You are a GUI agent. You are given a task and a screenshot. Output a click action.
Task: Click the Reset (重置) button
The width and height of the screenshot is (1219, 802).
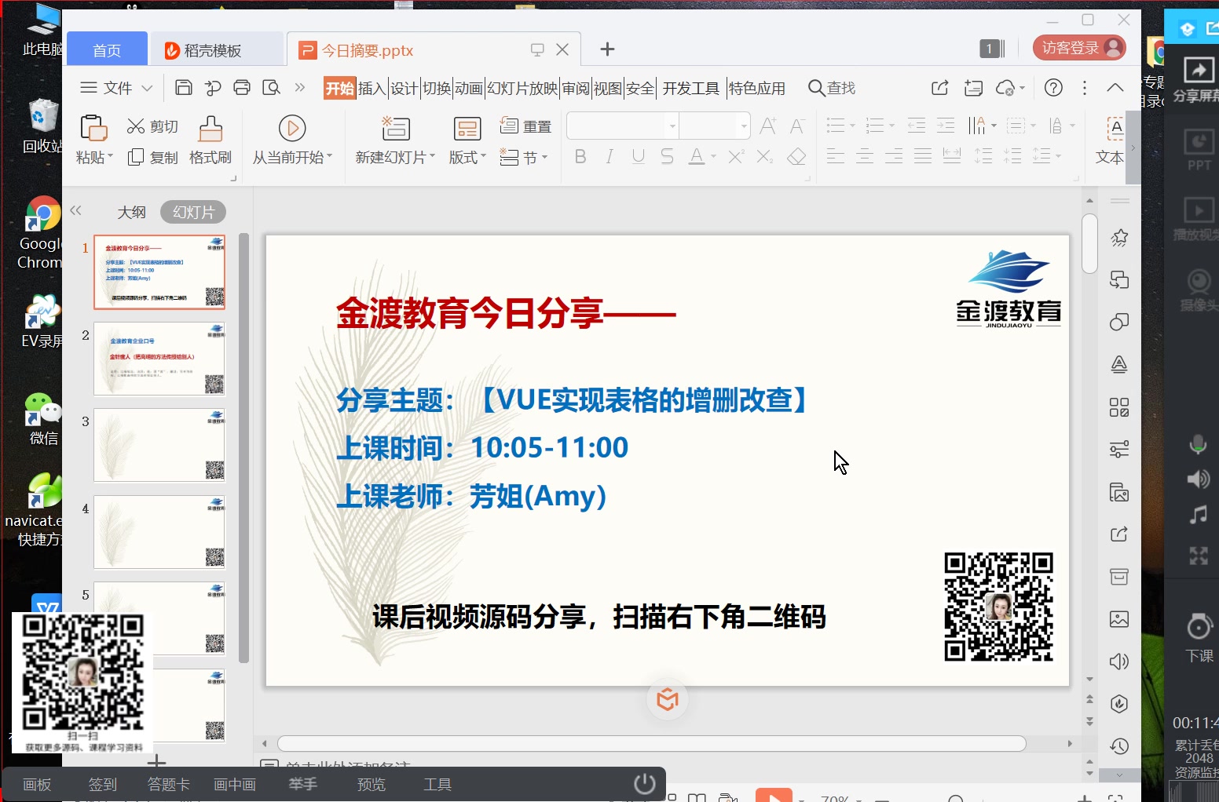click(x=525, y=126)
